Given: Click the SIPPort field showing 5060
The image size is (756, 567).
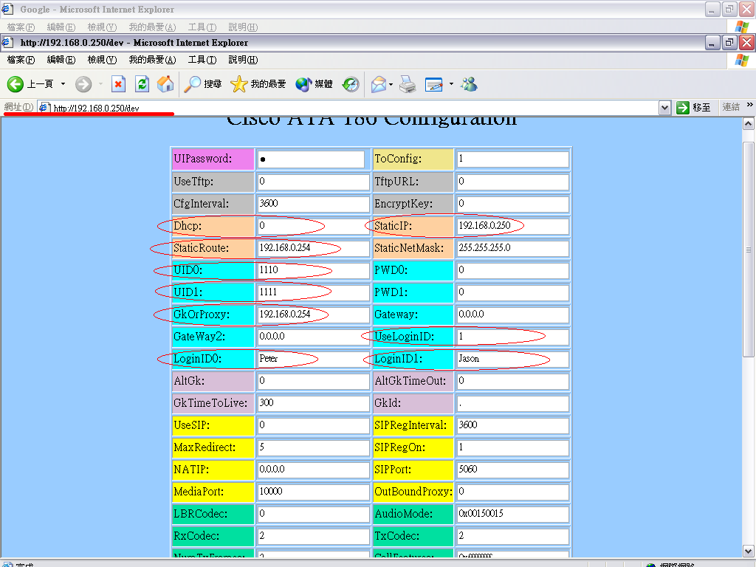Looking at the screenshot, I should pyautogui.click(x=512, y=469).
